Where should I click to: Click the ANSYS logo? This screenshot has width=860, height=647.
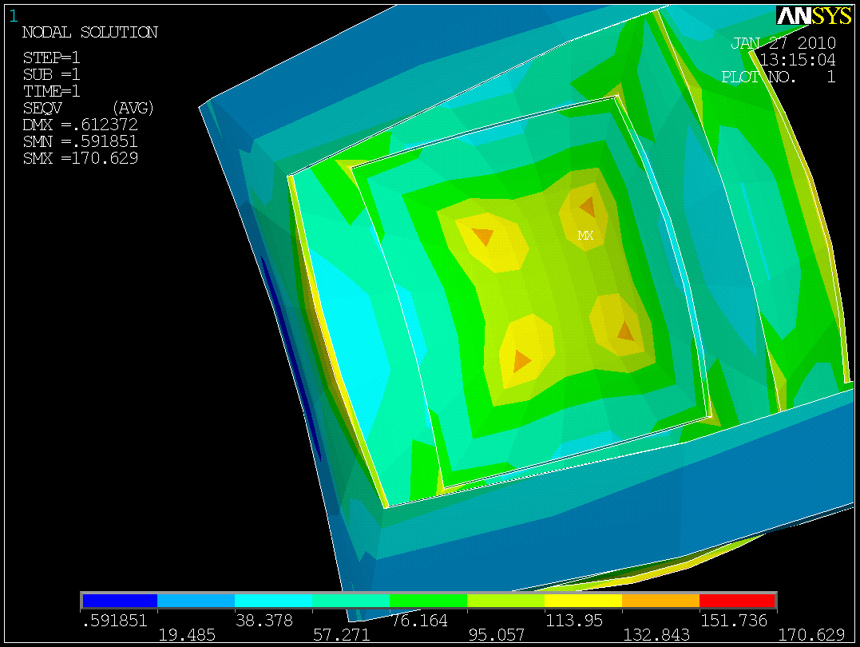point(814,16)
